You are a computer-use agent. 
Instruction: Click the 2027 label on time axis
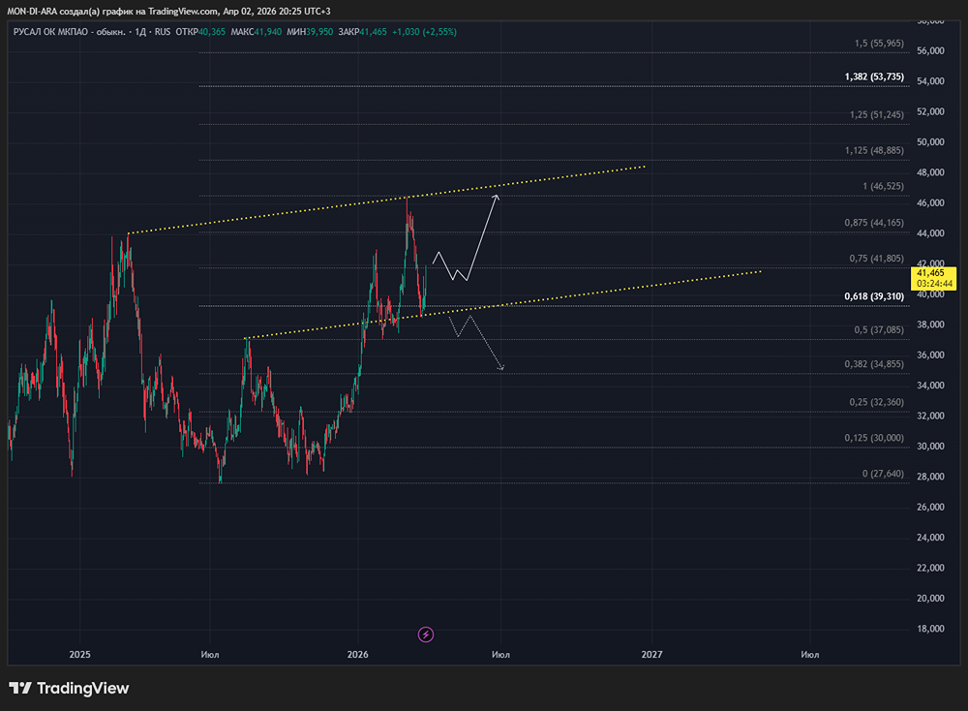tap(651, 654)
